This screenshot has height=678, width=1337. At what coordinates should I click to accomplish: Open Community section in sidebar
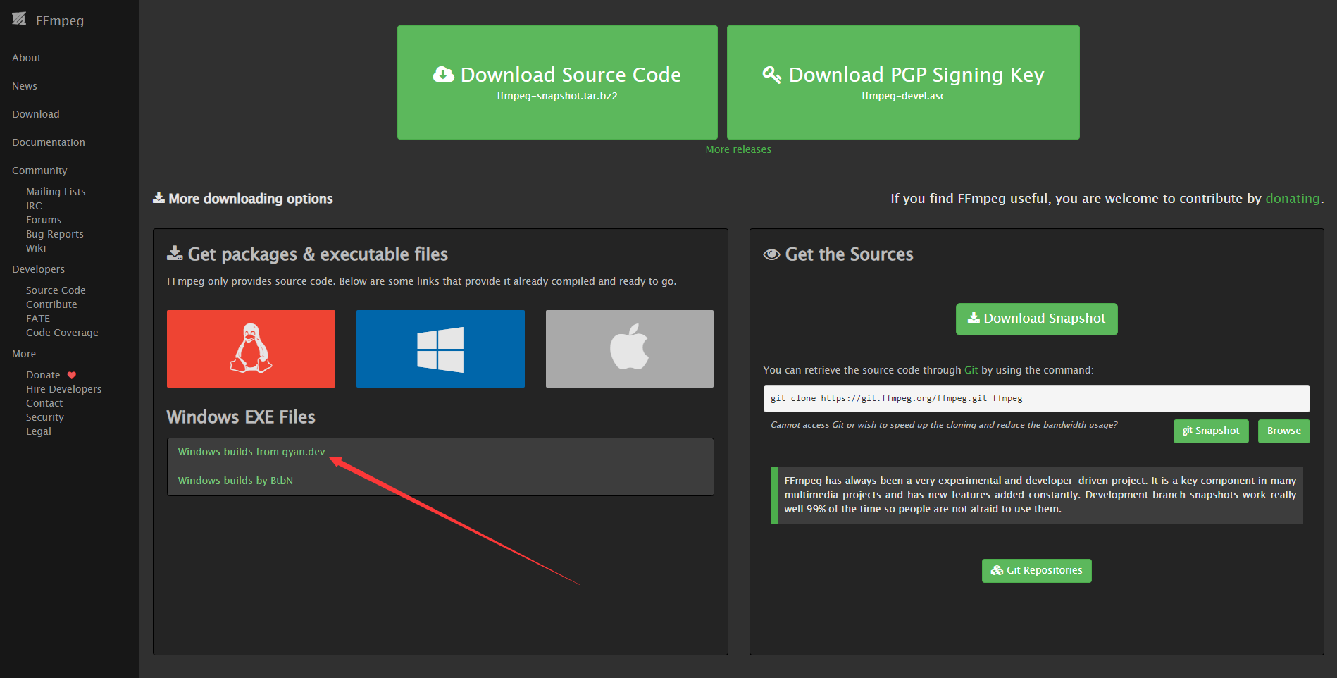(39, 171)
